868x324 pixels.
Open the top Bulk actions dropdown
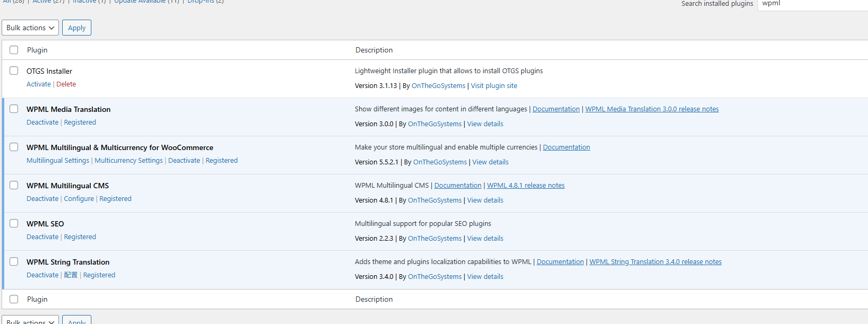(x=30, y=28)
